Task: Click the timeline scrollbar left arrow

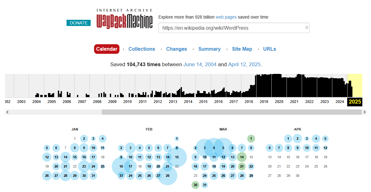Action: (7, 112)
